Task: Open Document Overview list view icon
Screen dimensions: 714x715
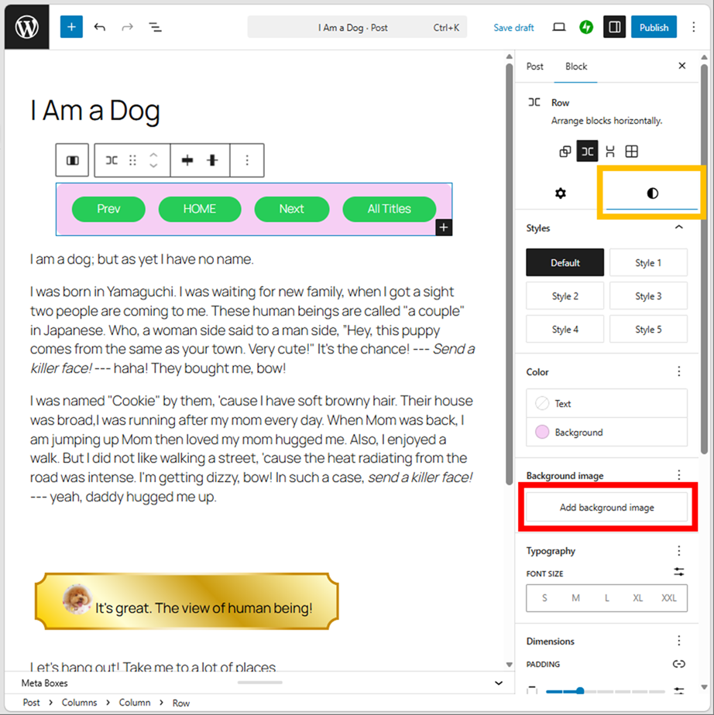Action: pyautogui.click(x=156, y=27)
